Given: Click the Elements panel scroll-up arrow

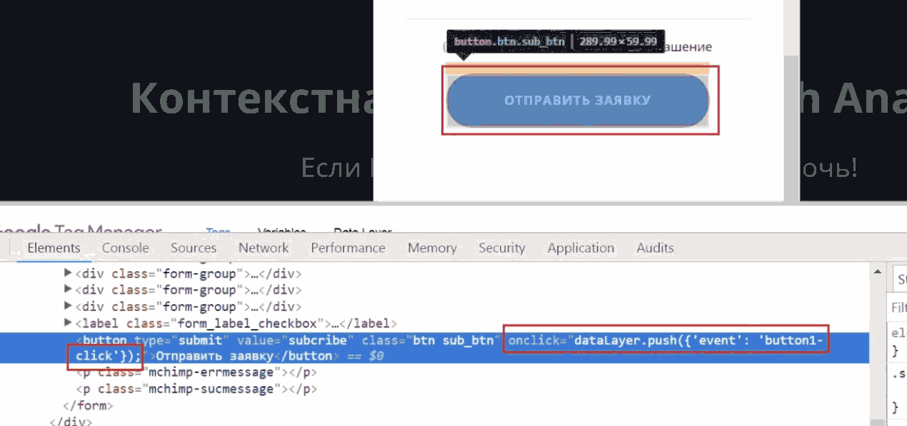Looking at the screenshot, I should [x=878, y=271].
